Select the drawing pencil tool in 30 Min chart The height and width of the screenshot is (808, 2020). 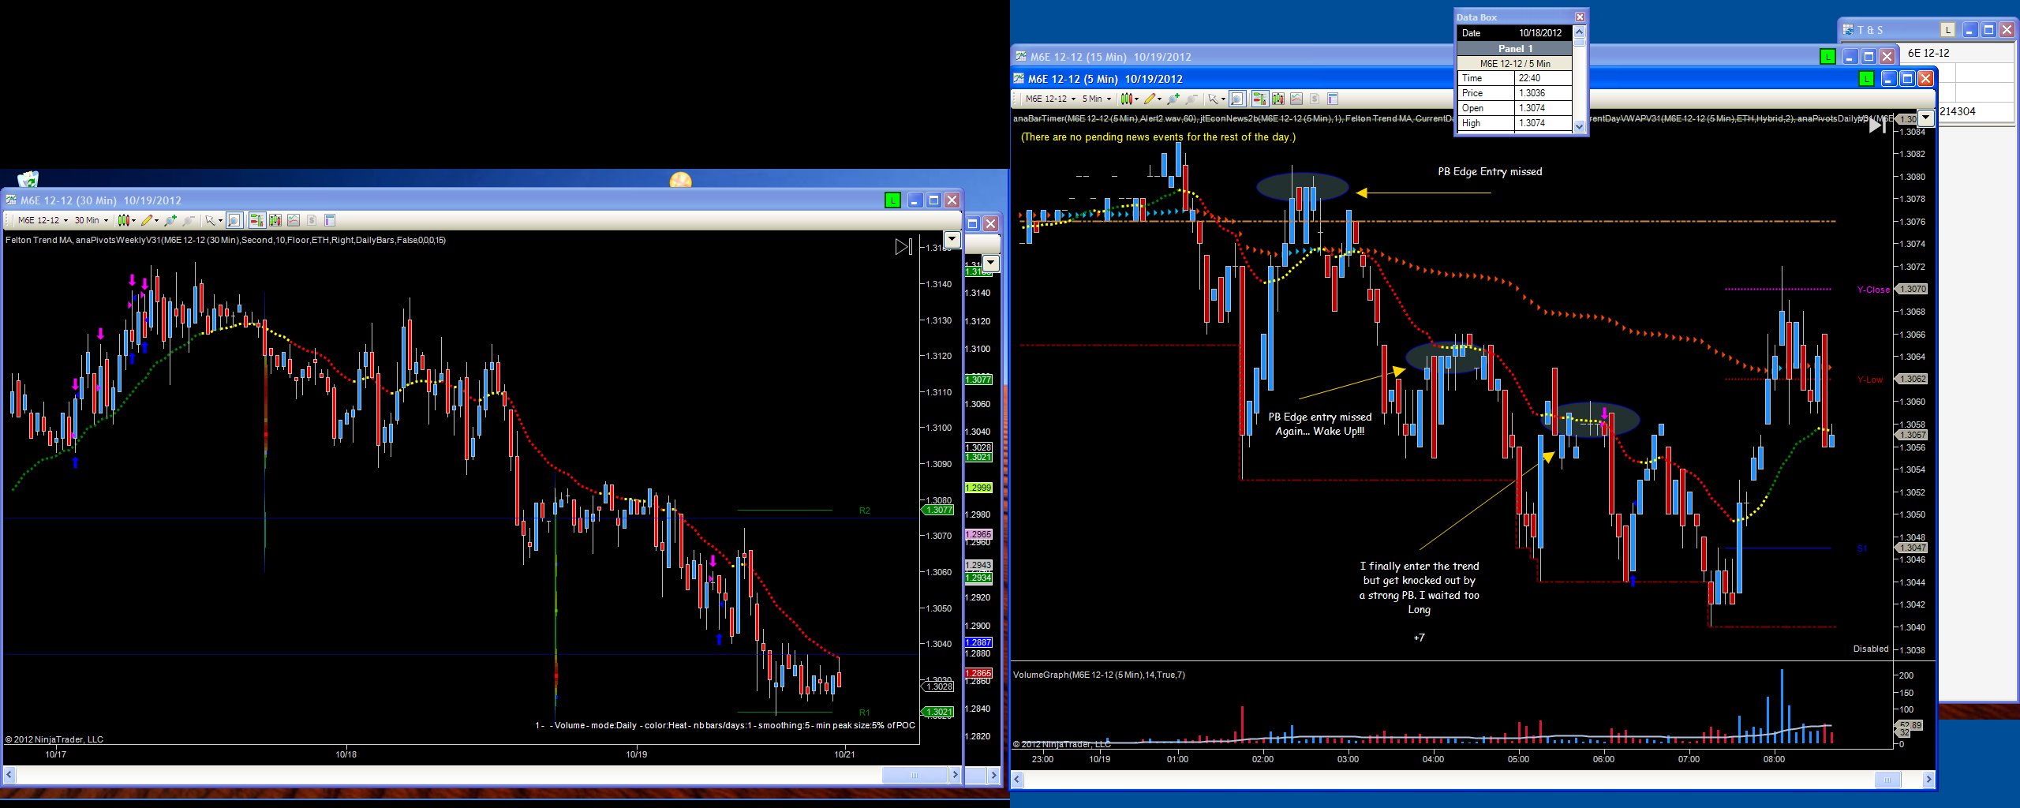point(148,220)
